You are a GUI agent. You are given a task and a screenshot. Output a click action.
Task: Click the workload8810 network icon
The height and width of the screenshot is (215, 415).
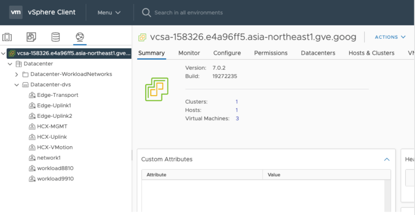[32, 168]
